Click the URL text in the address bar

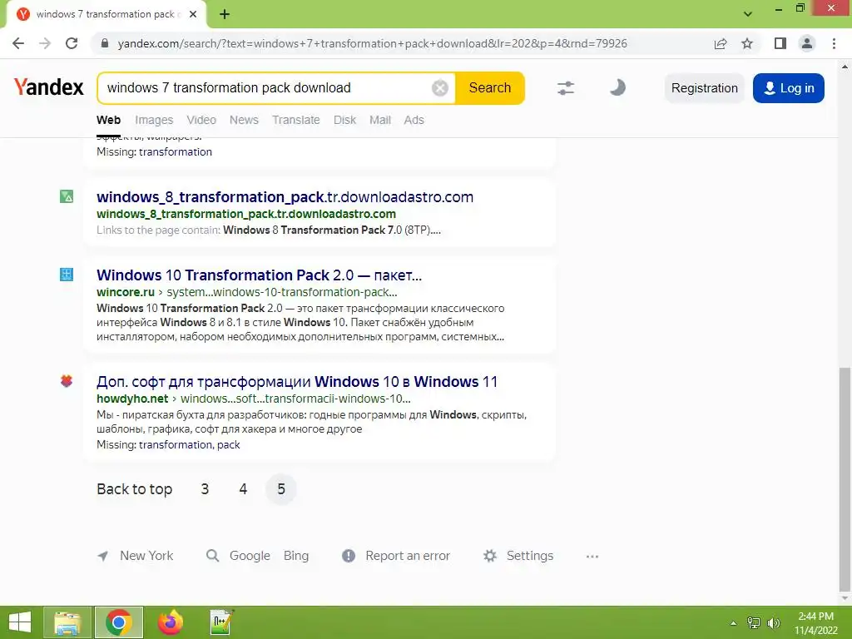[x=372, y=43]
